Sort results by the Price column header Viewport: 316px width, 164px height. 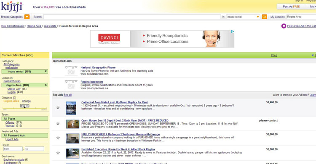point(274,55)
